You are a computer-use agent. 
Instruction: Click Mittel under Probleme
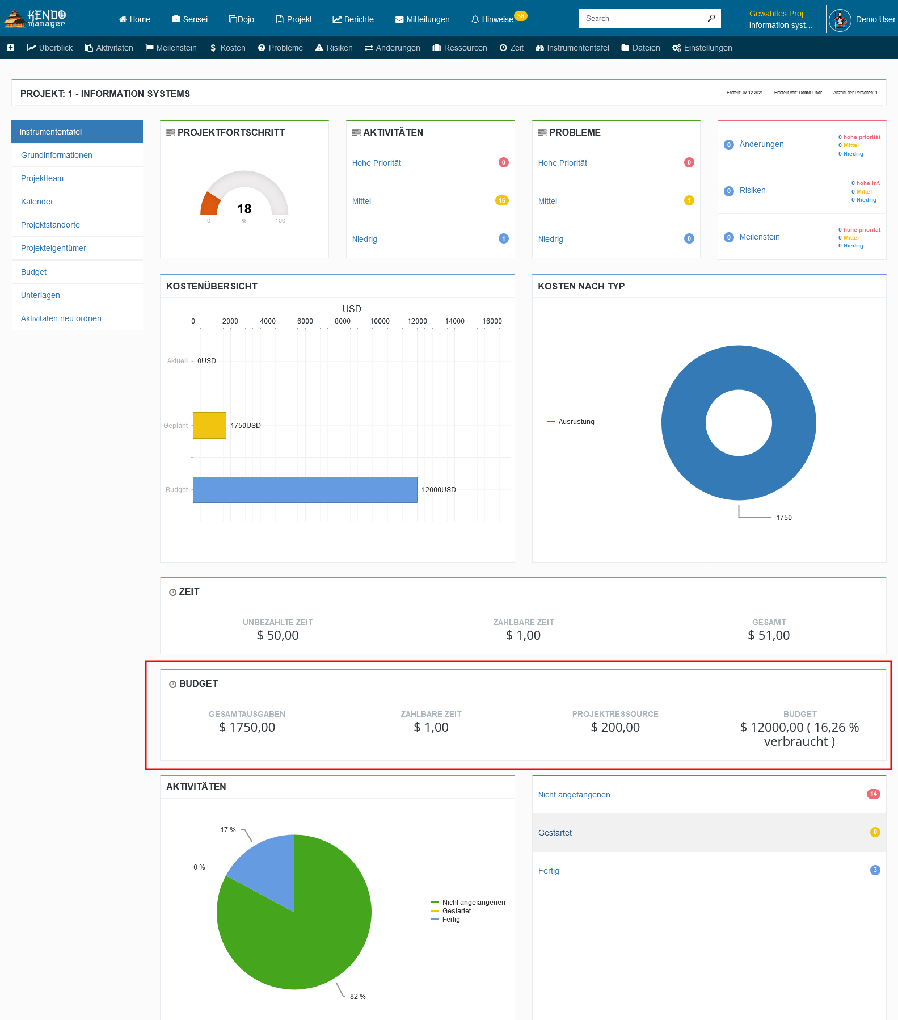[x=547, y=201]
